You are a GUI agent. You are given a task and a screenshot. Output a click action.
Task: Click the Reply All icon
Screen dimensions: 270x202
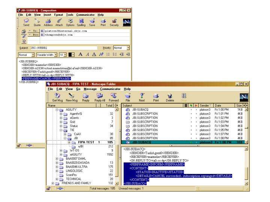point(100,97)
